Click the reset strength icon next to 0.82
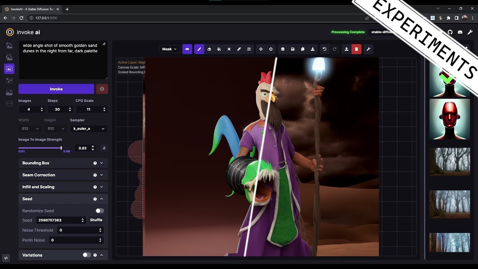 click(104, 148)
